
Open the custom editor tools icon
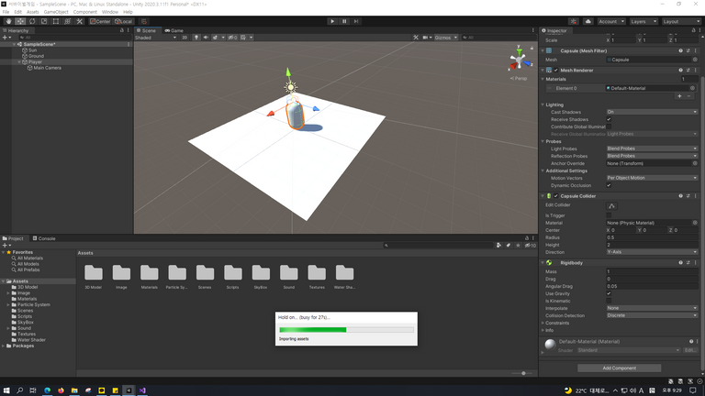click(79, 21)
